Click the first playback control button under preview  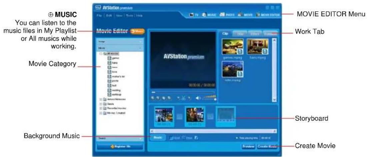point(153,98)
